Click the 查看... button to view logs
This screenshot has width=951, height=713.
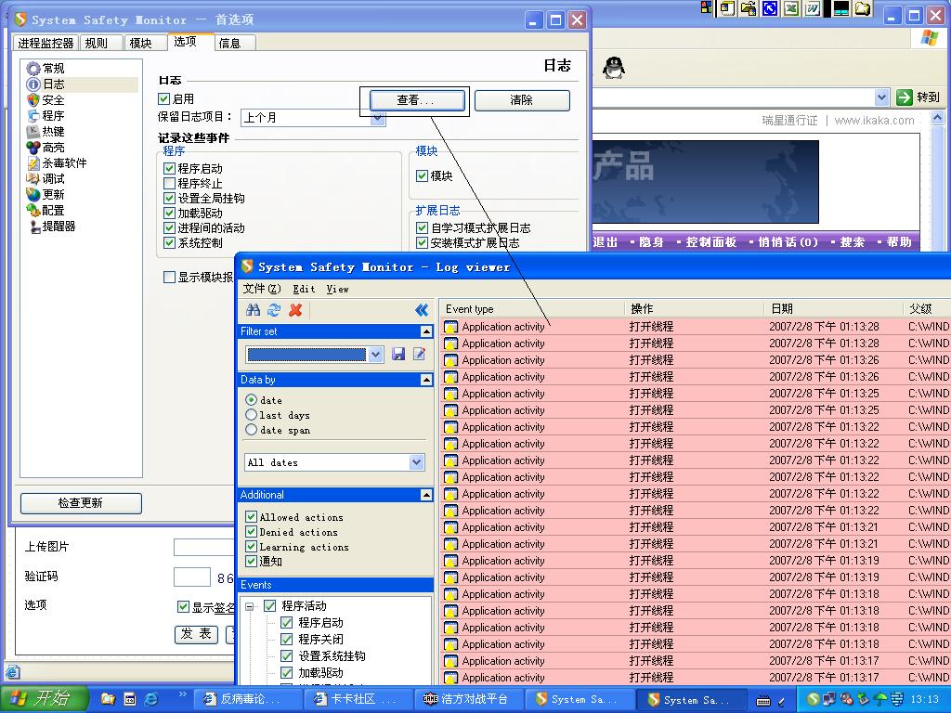click(x=417, y=100)
